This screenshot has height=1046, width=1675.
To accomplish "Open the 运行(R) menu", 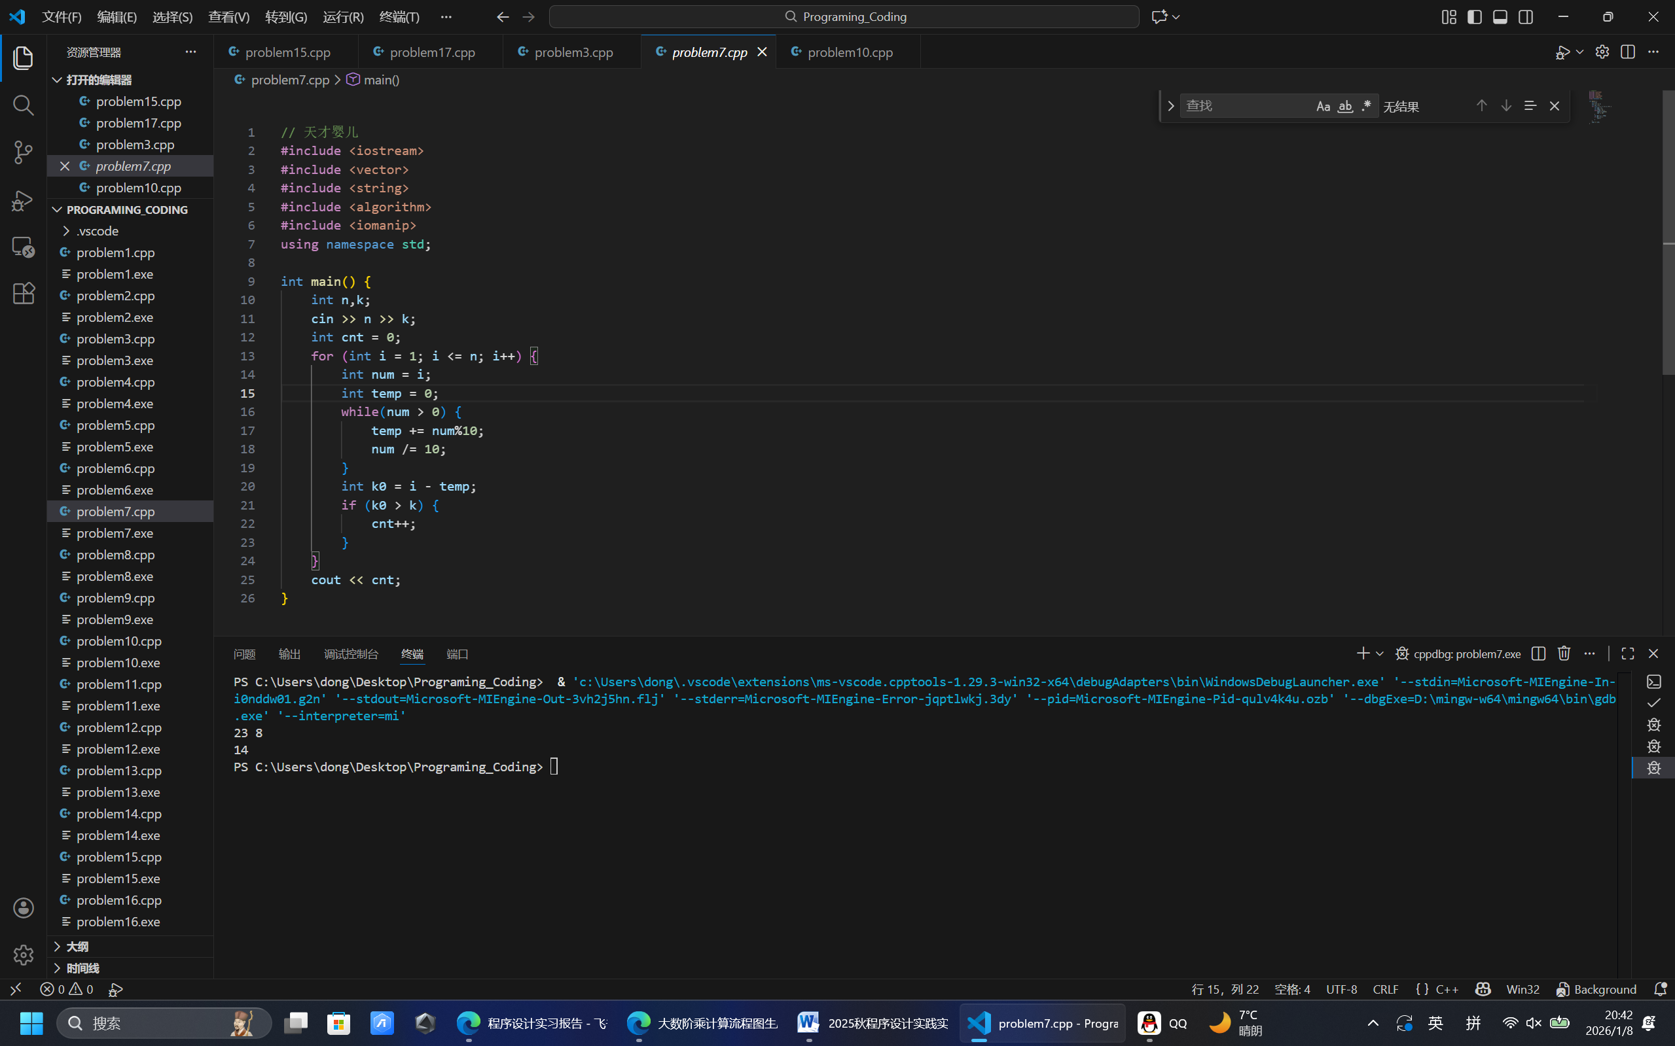I will [x=342, y=16].
